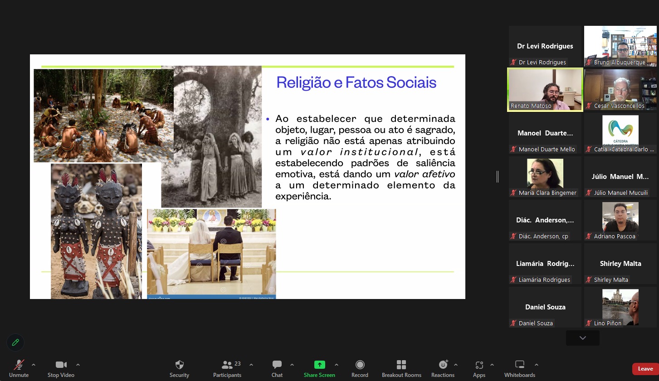The width and height of the screenshot is (659, 381).
Task: Open the Participants panel
Action: [x=227, y=368]
